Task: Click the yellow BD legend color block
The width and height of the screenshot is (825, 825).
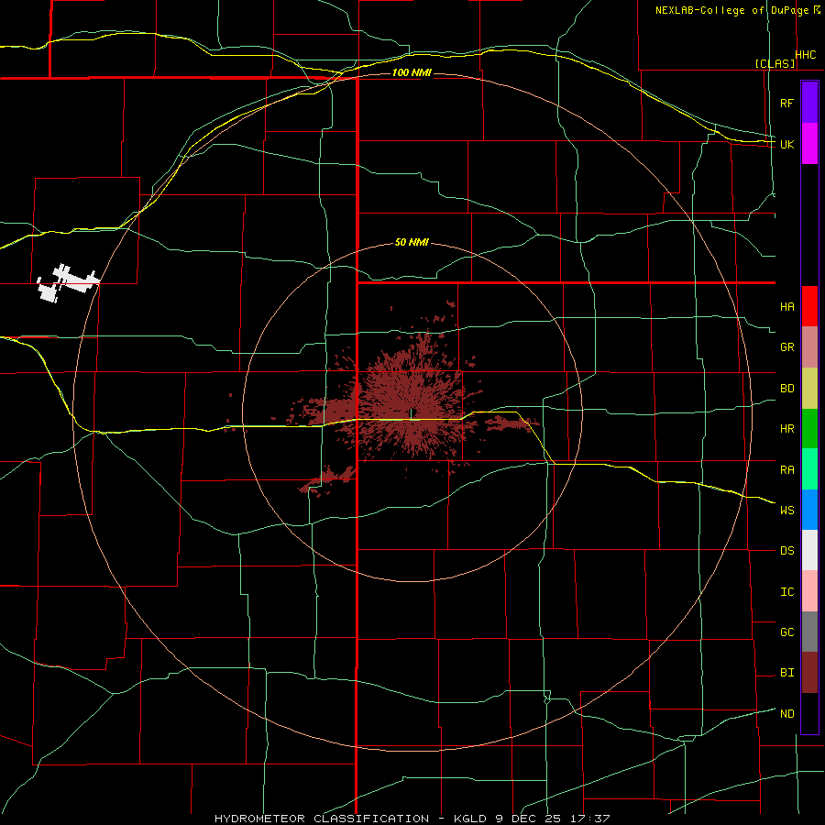Action: [x=809, y=389]
